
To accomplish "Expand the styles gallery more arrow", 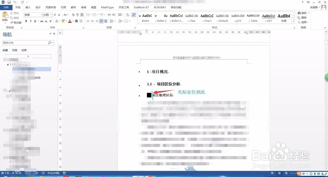I will point(293,22).
